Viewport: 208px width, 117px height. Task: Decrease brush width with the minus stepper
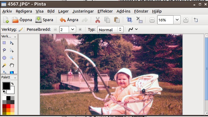[55, 29]
